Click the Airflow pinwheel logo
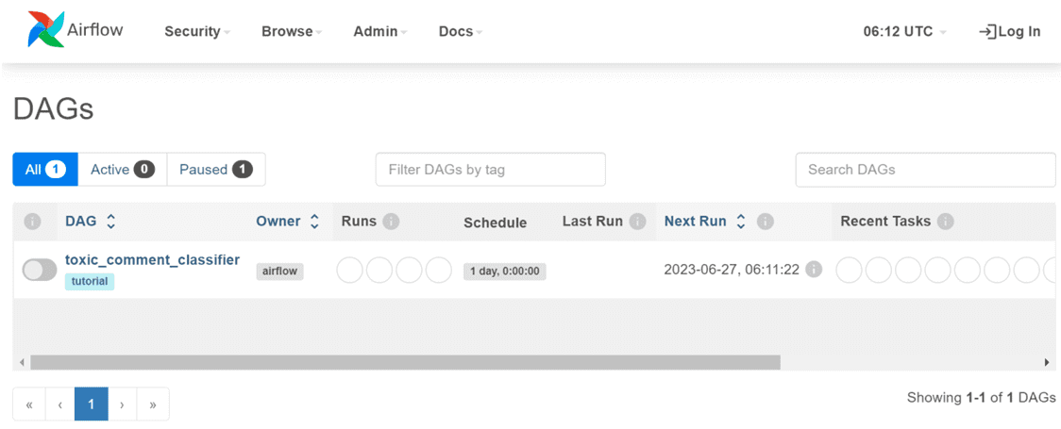 click(45, 30)
